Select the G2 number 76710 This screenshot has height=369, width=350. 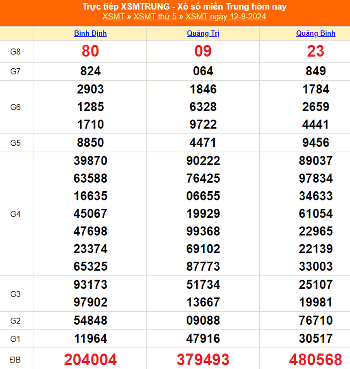coord(315,320)
